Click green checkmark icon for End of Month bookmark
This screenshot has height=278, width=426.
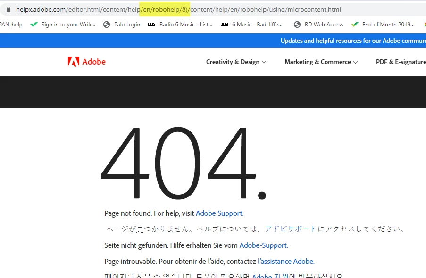pos(355,25)
